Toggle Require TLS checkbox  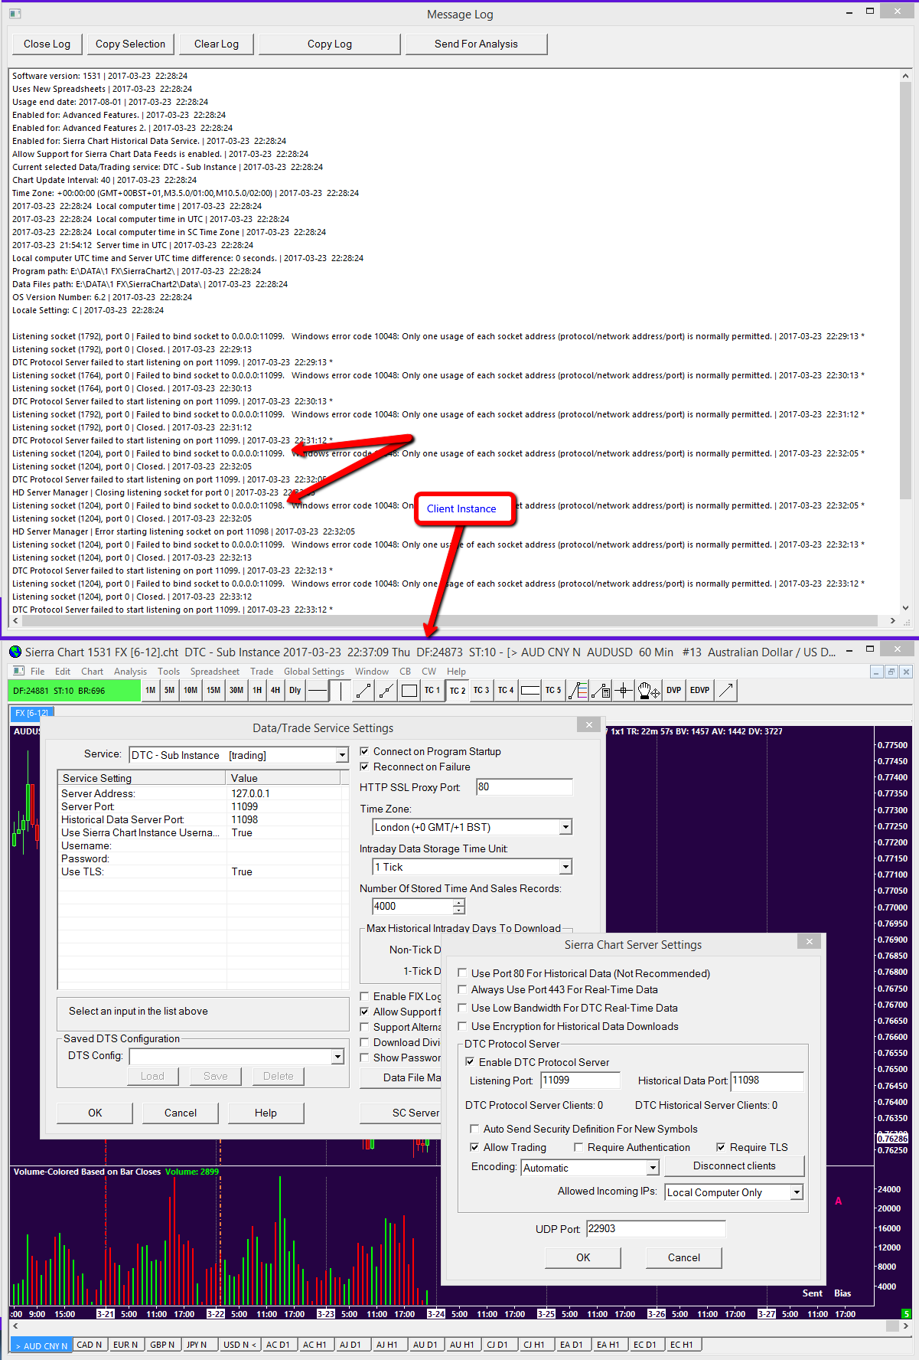(721, 1147)
